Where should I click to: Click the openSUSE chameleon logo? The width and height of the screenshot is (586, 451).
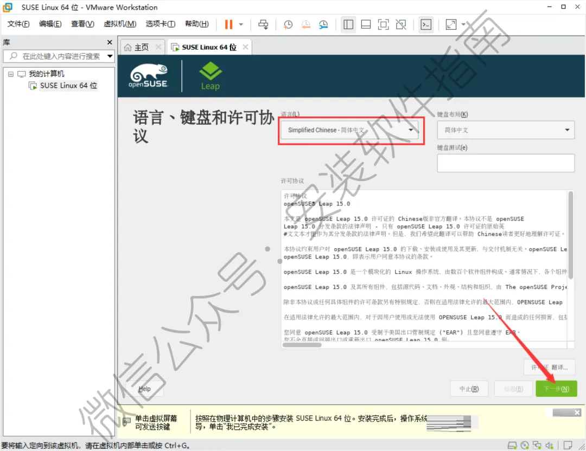click(x=149, y=76)
